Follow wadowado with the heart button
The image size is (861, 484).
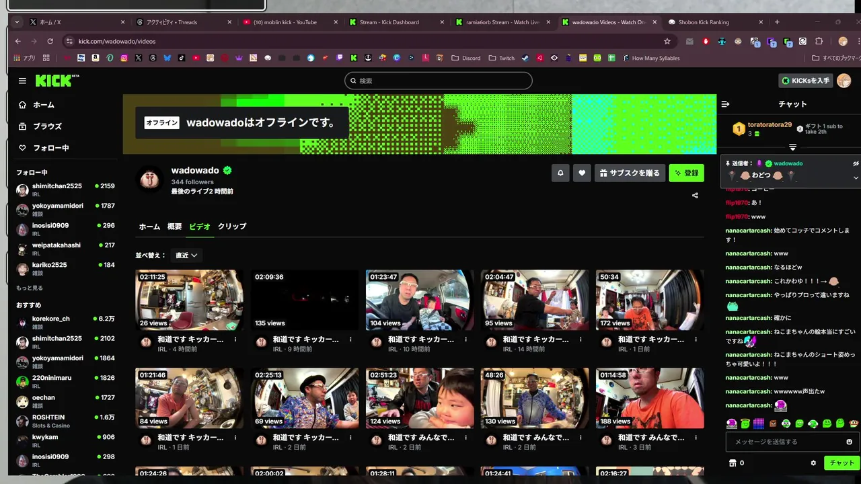point(582,173)
